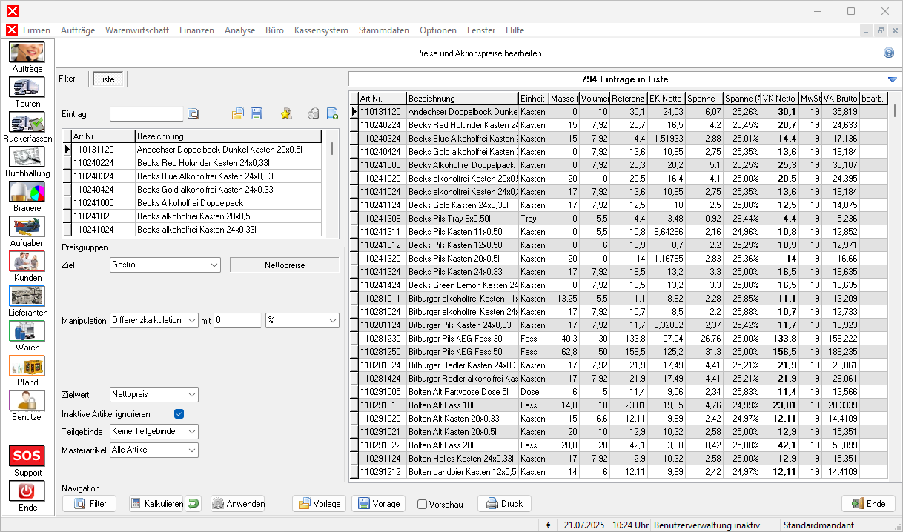Click the search icon beside Eintrag field
903x532 pixels.
(193, 114)
